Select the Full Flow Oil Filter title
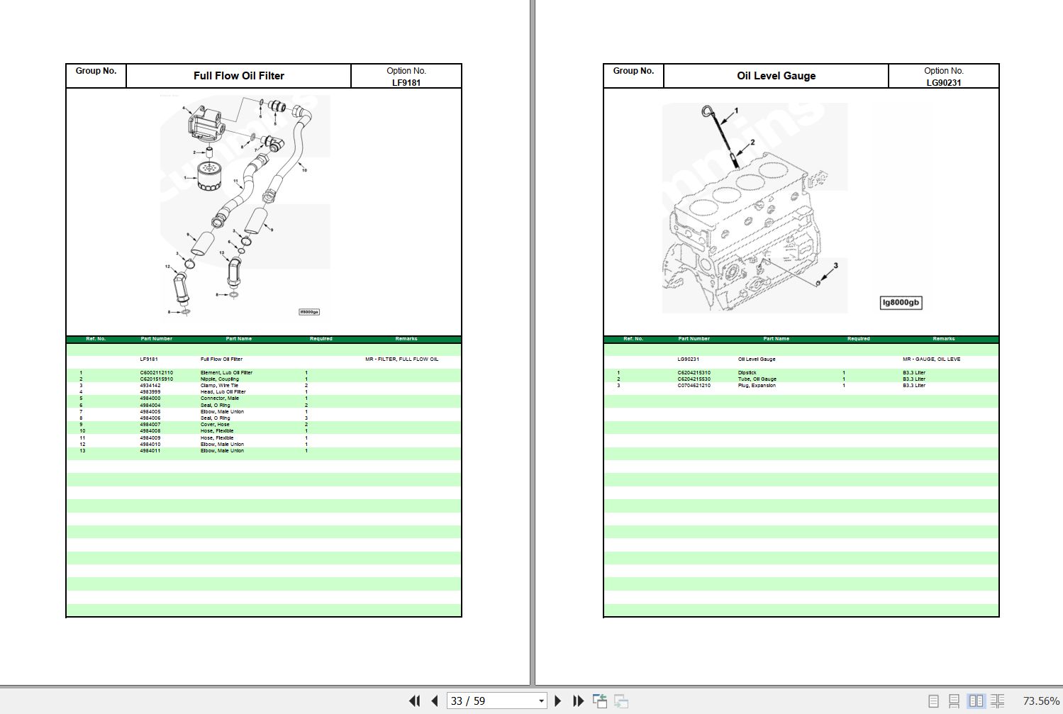Screen dimensions: 1063x714 [238, 76]
